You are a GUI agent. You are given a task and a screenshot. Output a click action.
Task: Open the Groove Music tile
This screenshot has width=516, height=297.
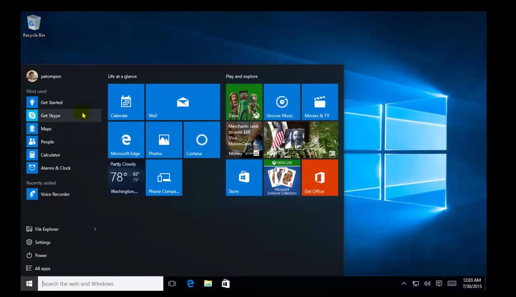click(282, 102)
